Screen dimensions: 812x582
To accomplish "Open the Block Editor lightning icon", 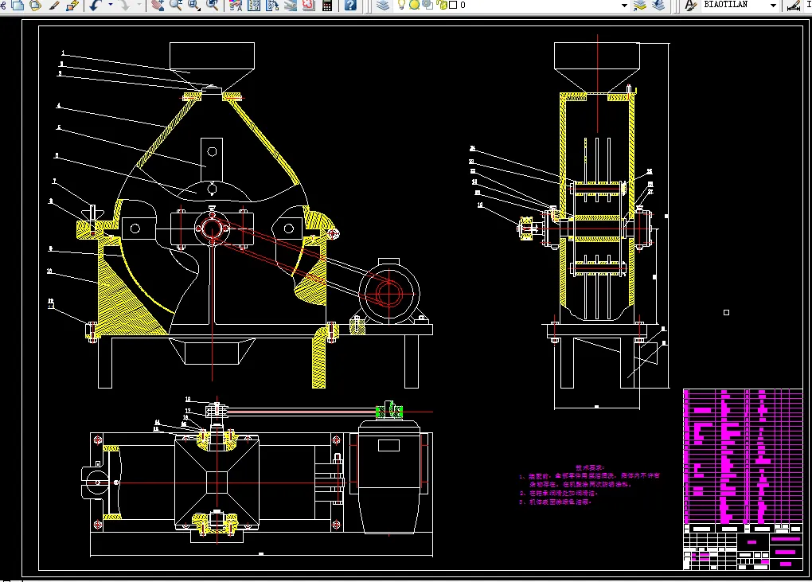I will point(72,6).
